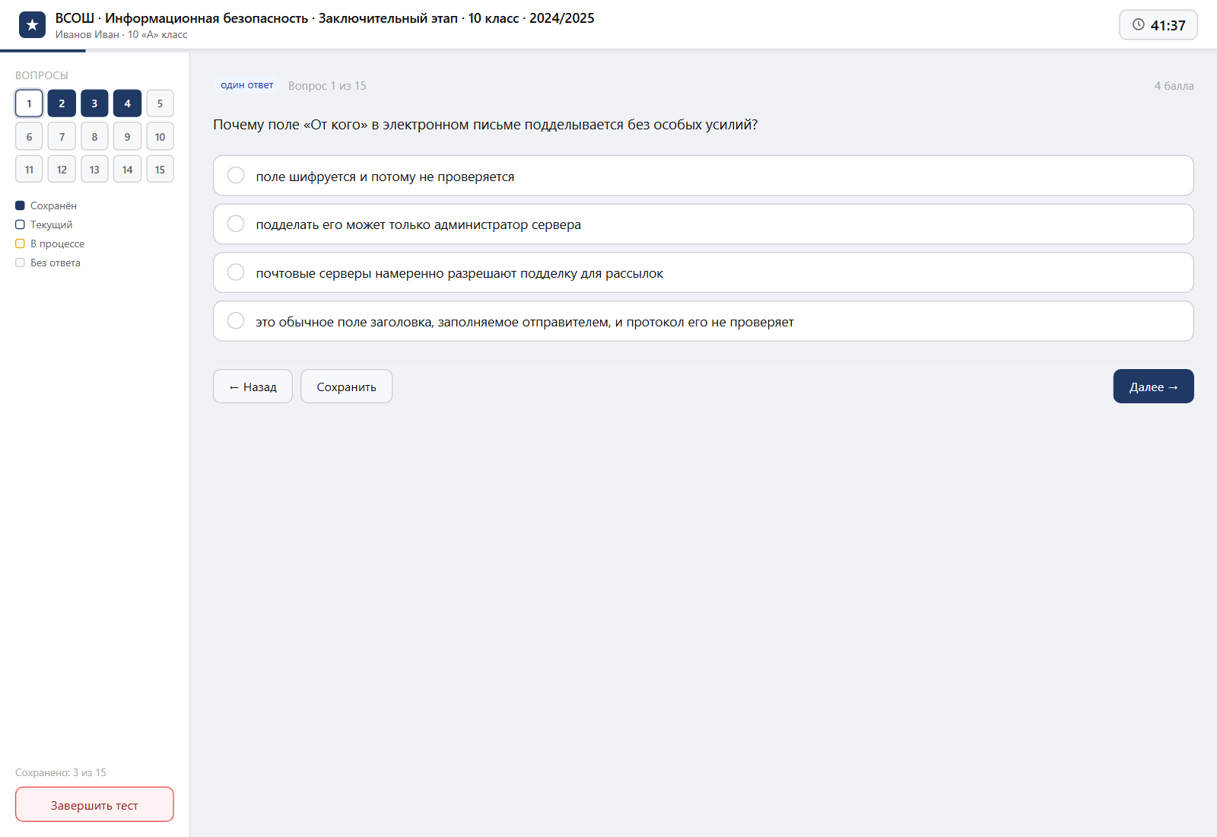Click the star logo icon in header
This screenshot has width=1217, height=837.
point(32,25)
